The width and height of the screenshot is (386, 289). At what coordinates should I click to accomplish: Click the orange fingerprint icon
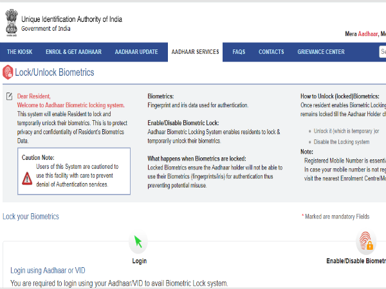[x=365, y=243]
